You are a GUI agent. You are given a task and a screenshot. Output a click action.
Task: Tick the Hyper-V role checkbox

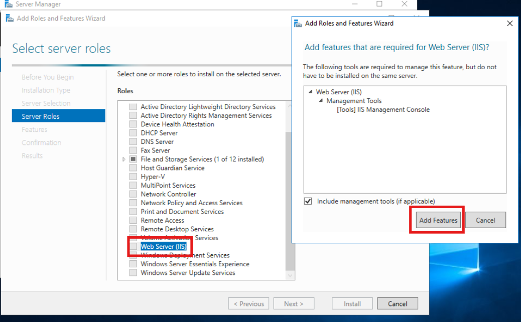133,177
